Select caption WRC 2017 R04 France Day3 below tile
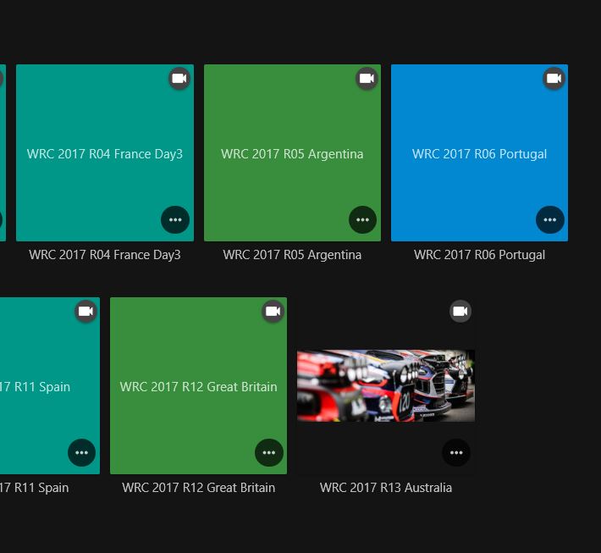Viewport: 601px width, 553px height. [x=105, y=255]
